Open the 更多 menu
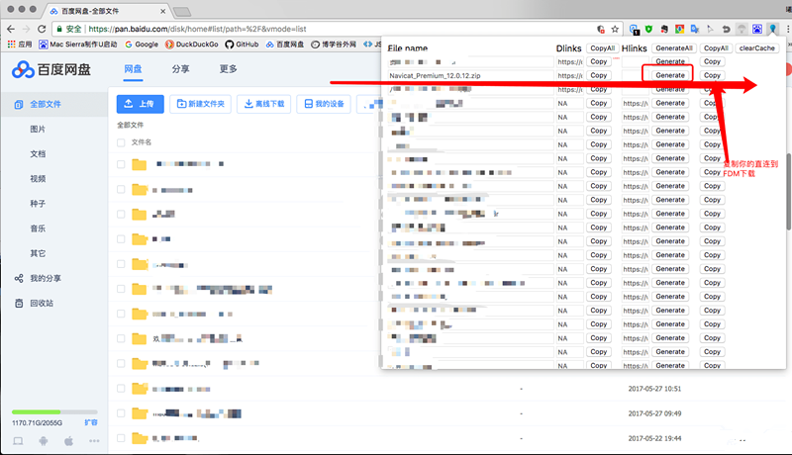Screen dimensions: 792x455 pos(228,69)
